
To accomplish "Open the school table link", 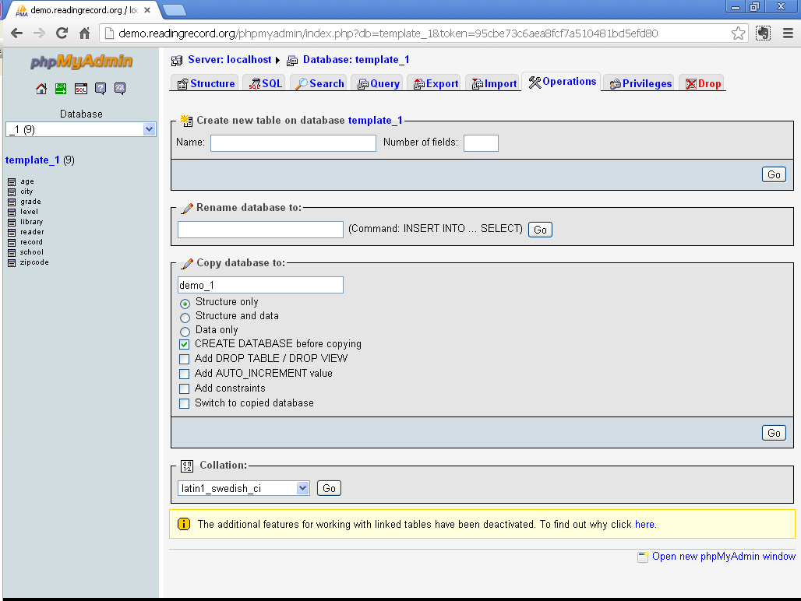I will click(x=32, y=252).
